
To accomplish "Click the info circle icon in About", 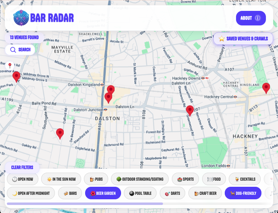I will tap(257, 18).
